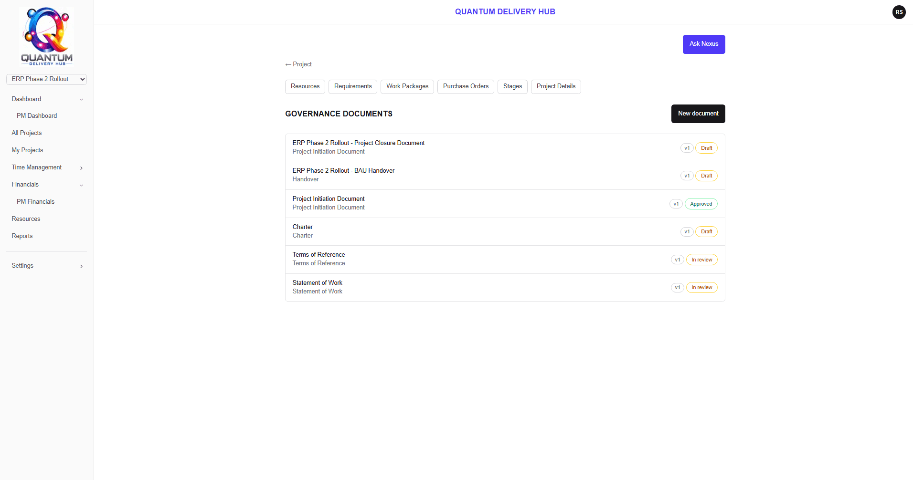Collapse the Financials sidebar section
This screenshot has height=480, width=913.
point(47,185)
